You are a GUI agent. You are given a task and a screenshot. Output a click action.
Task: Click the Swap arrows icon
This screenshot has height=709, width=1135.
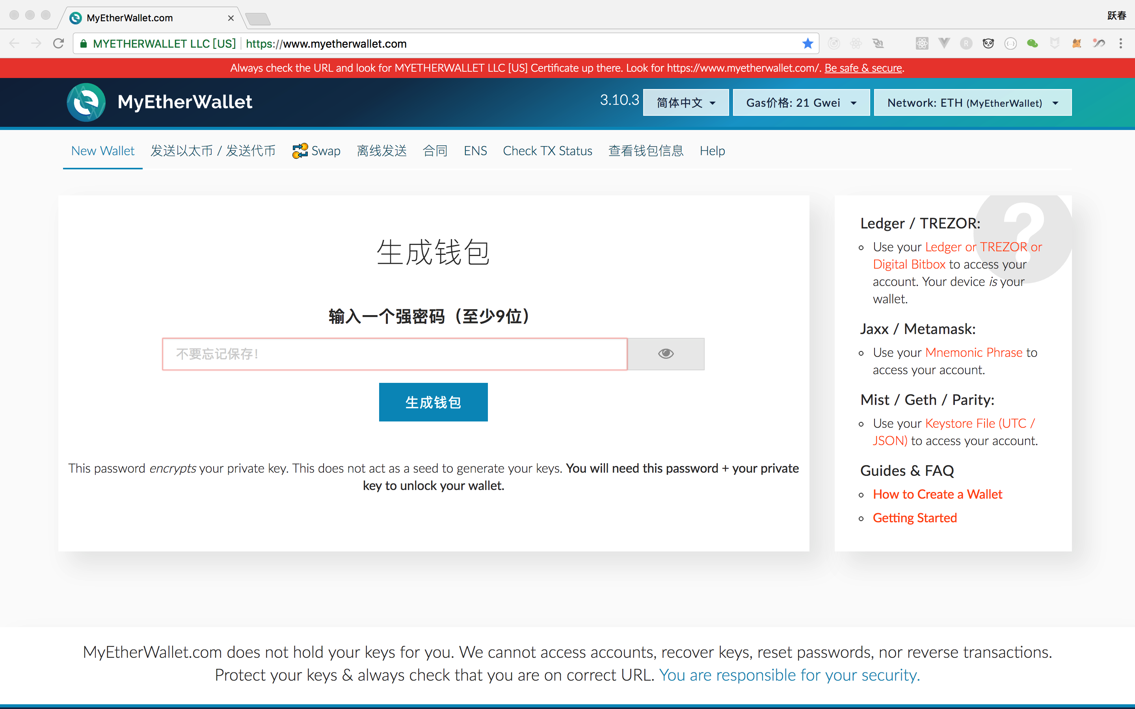(x=300, y=151)
